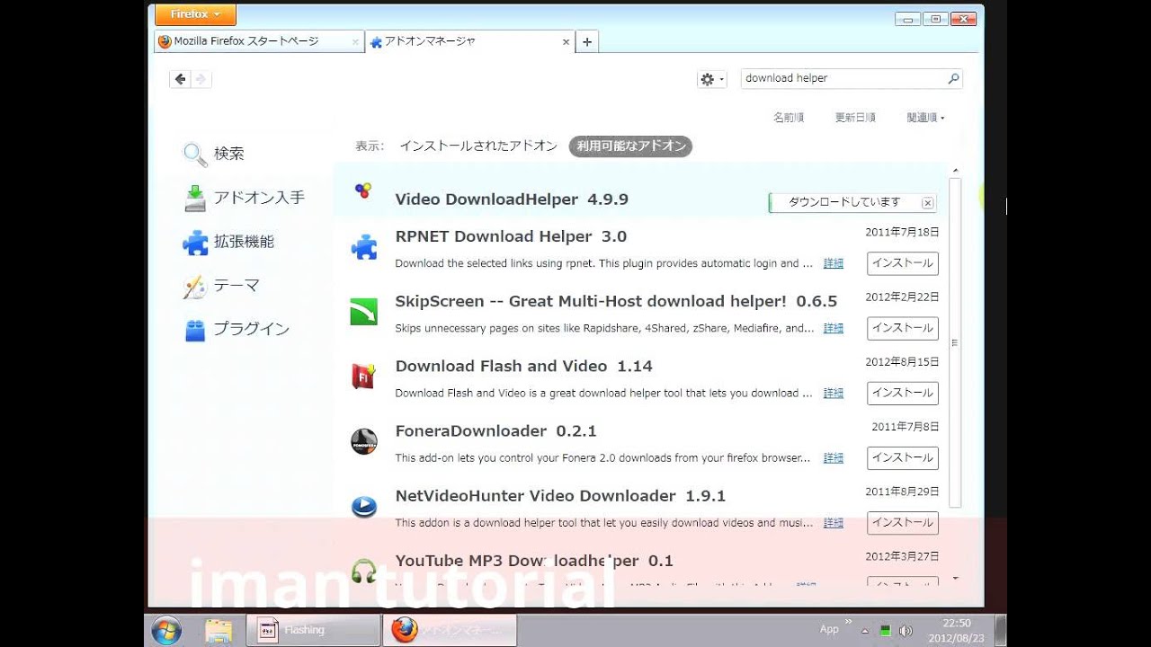Open the 拡張機能 category in the sidebar

click(x=228, y=242)
